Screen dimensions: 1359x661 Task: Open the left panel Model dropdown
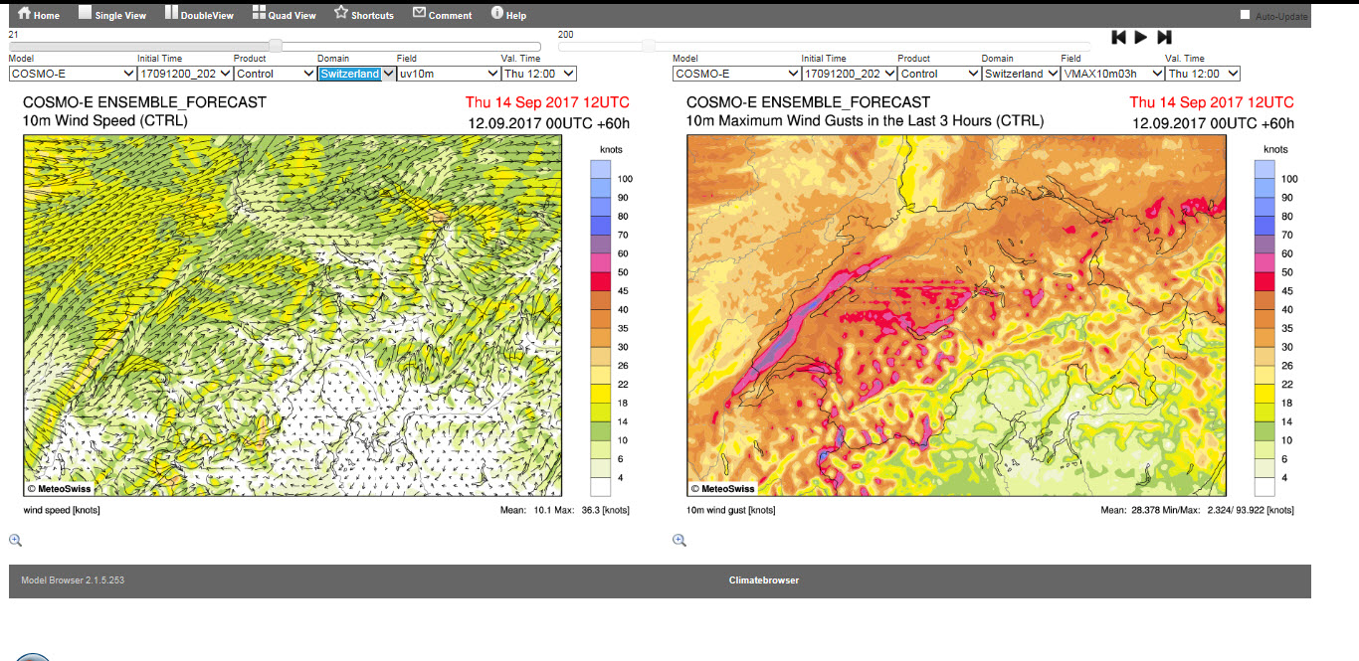tap(73, 74)
